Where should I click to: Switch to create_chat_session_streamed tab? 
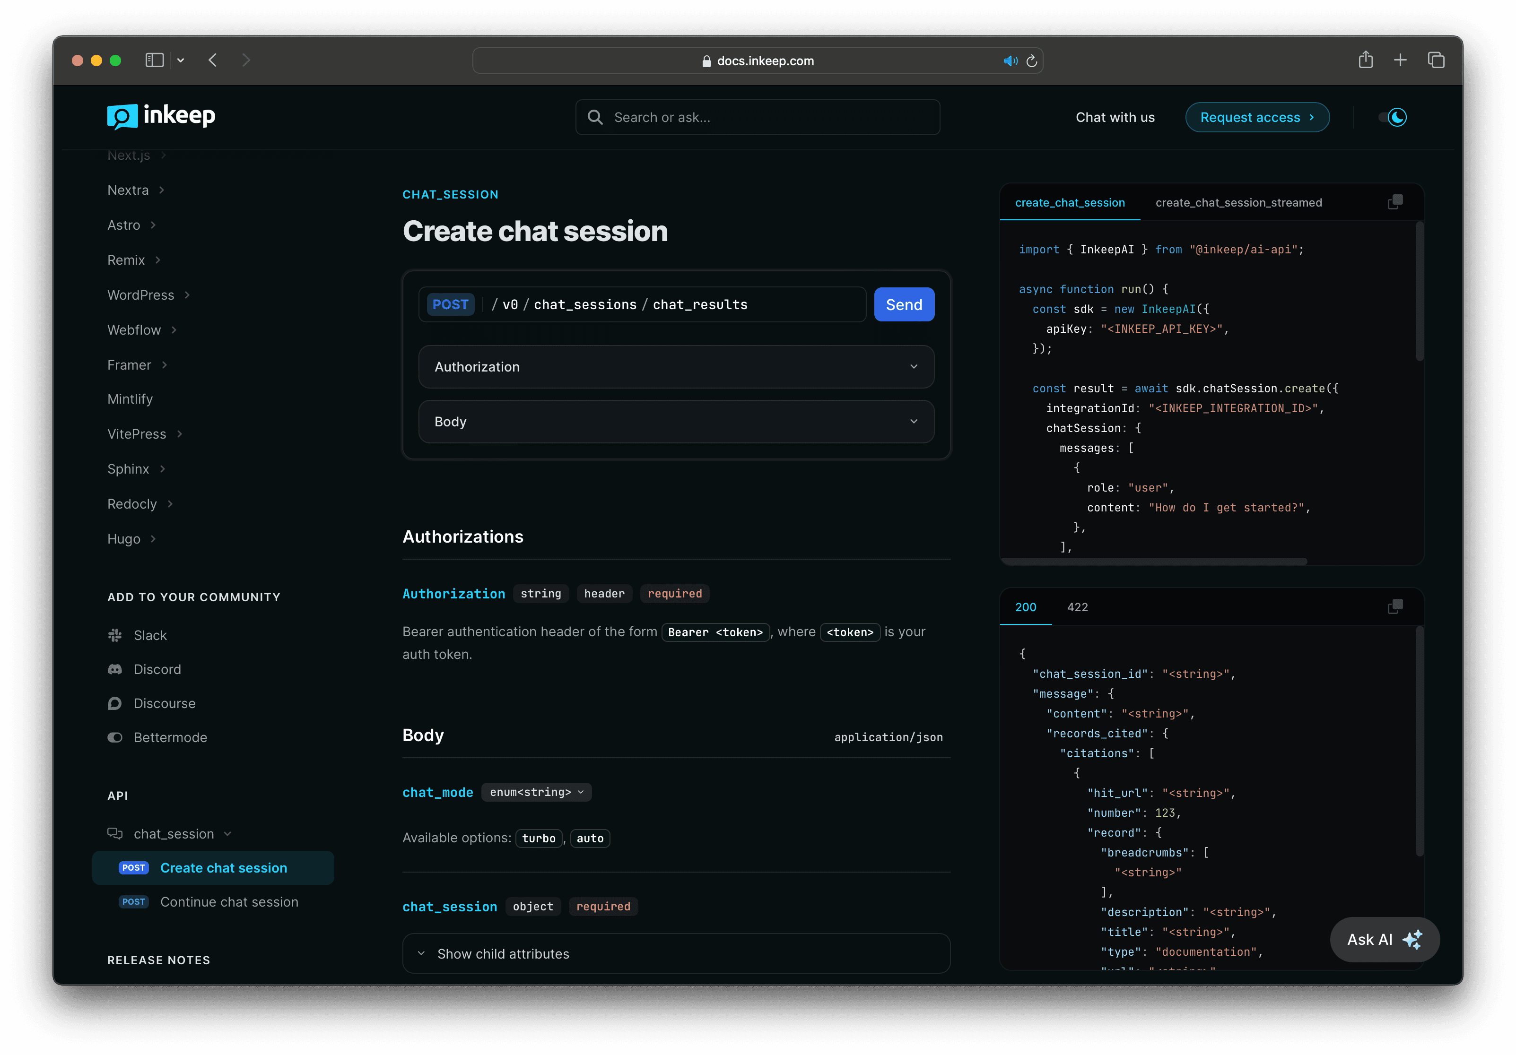point(1239,203)
